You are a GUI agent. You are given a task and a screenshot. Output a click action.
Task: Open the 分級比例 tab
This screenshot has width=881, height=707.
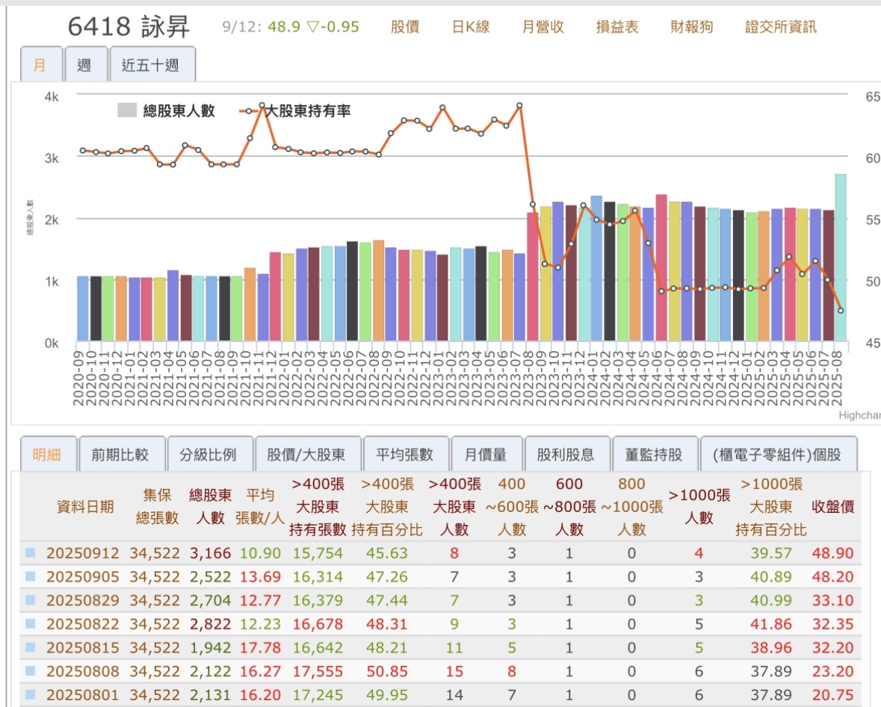click(x=208, y=454)
